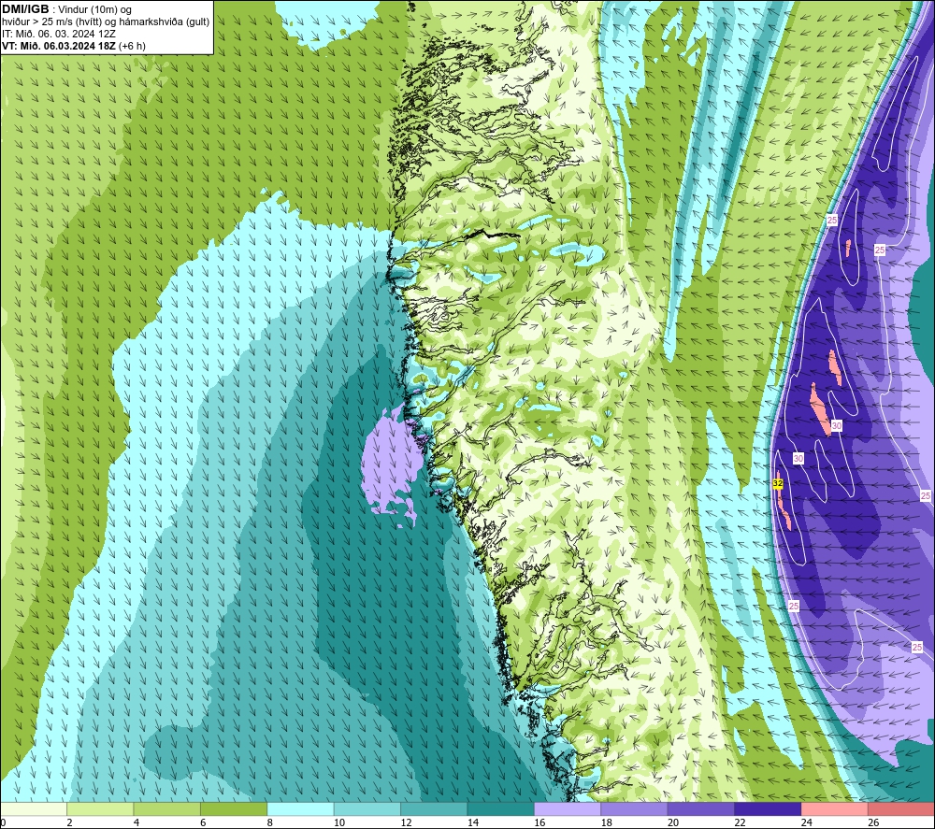
Task: Click legend scale value '26'
Action: (x=873, y=822)
